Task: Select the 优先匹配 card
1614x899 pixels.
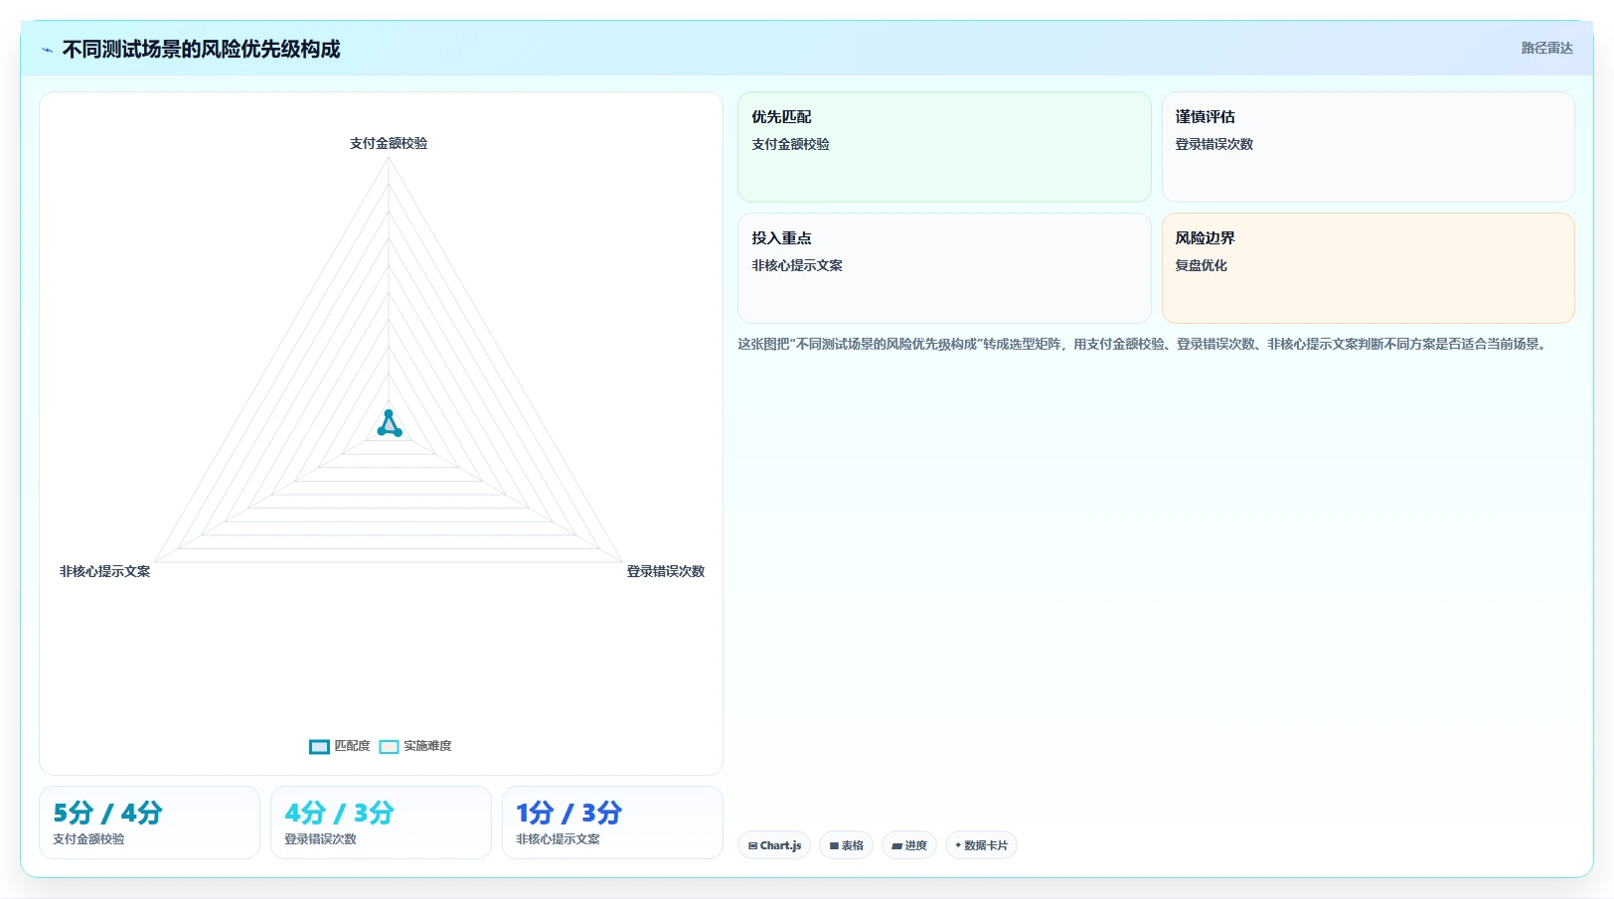Action: [944, 147]
